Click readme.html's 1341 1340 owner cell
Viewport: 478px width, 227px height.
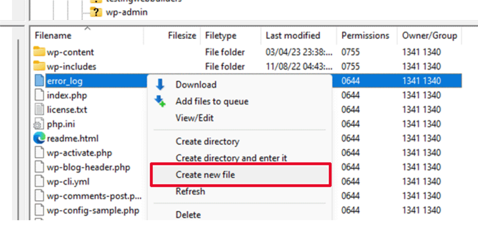pyautogui.click(x=421, y=138)
